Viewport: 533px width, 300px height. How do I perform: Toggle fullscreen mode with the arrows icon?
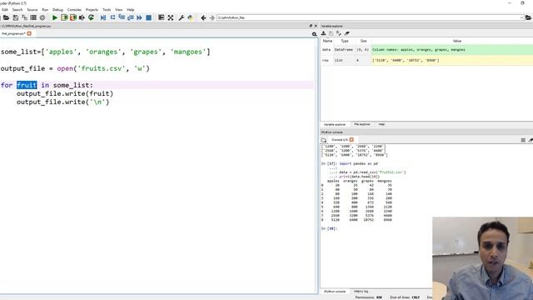click(x=171, y=17)
